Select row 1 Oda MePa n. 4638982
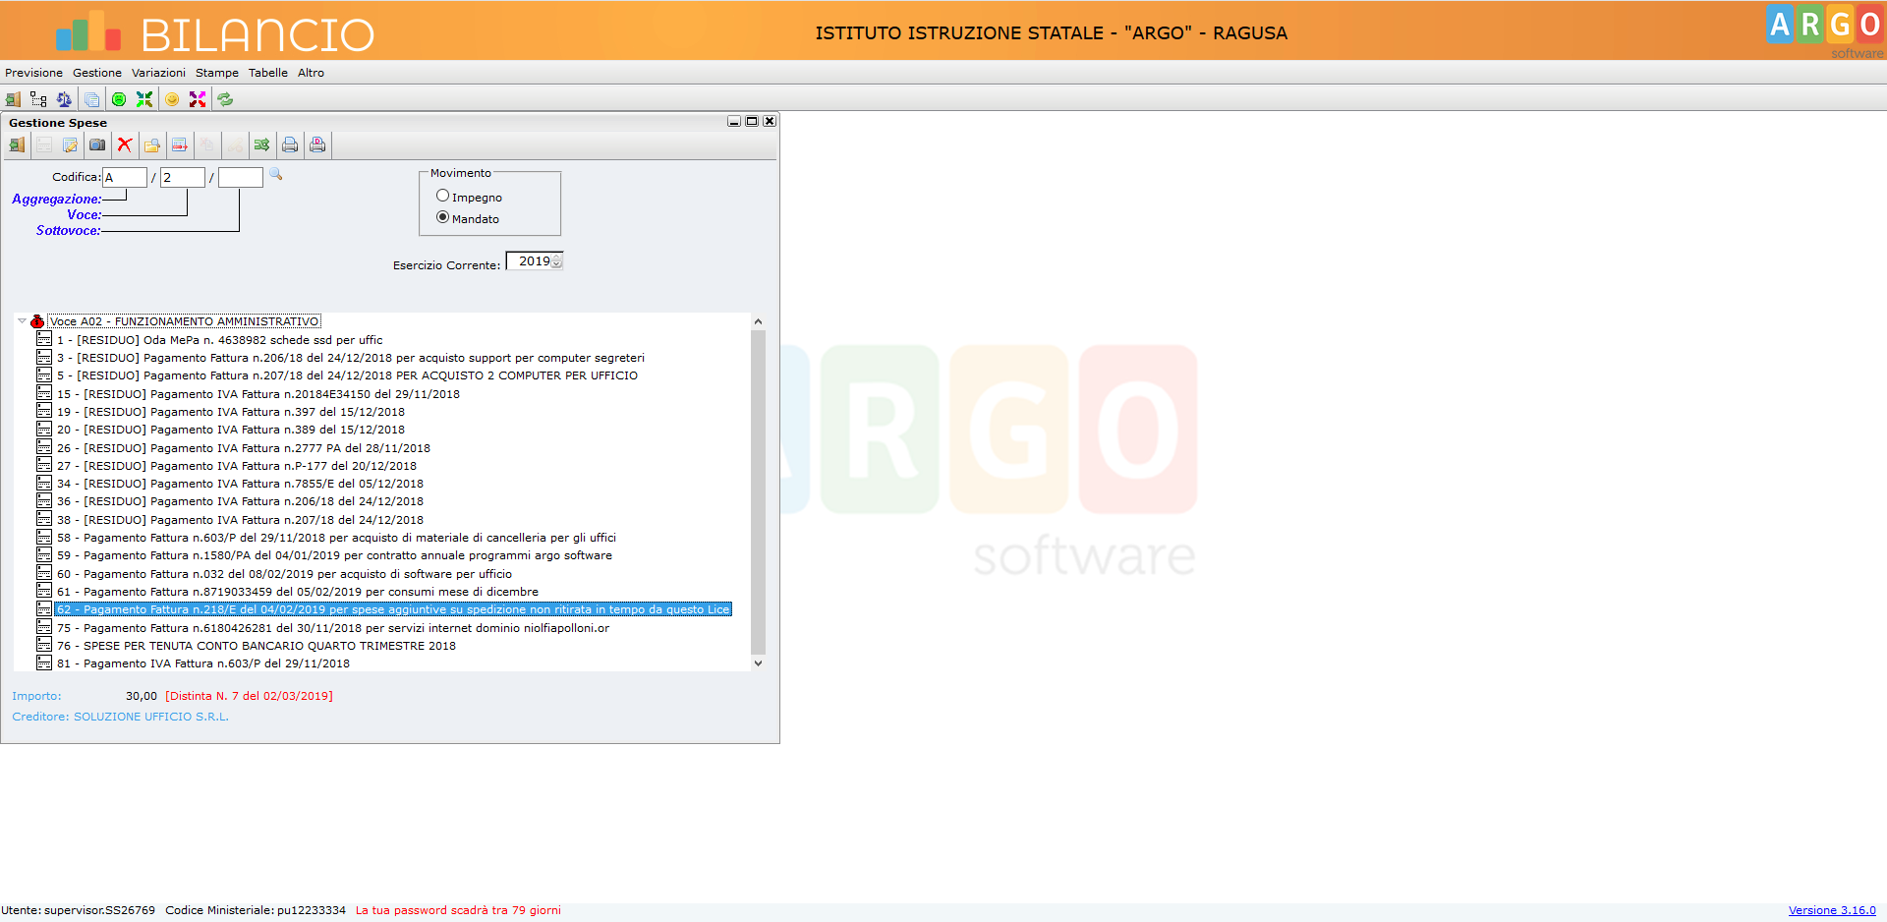This screenshot has width=1887, height=922. click(x=219, y=340)
